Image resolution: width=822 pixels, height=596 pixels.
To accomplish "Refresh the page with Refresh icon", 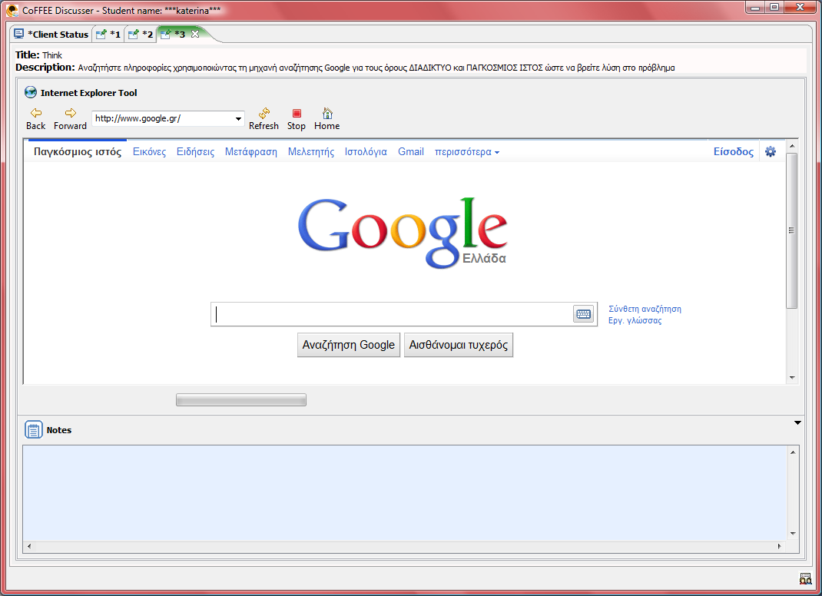I will click(264, 113).
